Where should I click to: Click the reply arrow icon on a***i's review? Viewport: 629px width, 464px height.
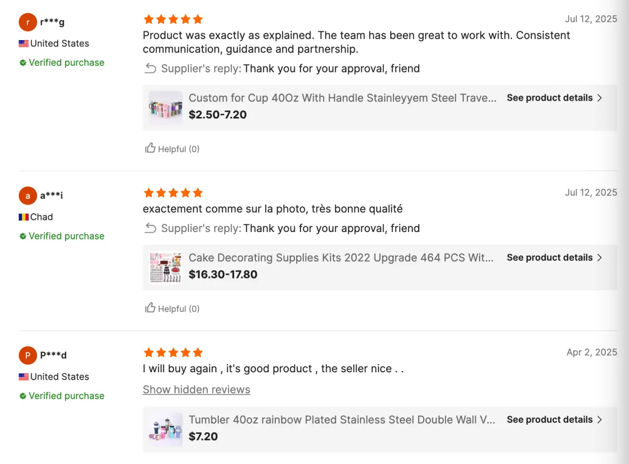[150, 228]
